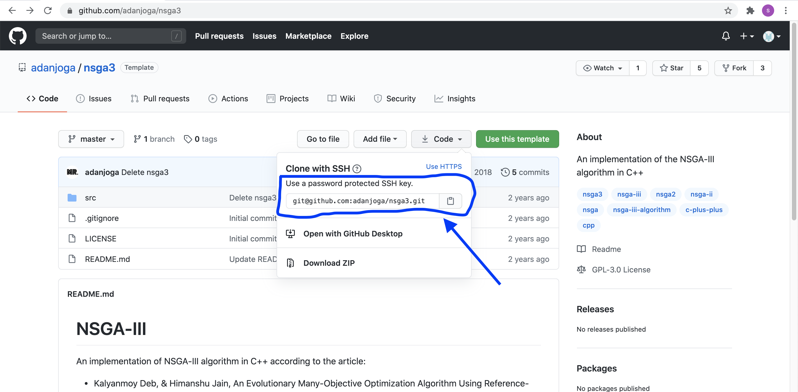Image resolution: width=798 pixels, height=392 pixels.
Task: Click the Go to file button
Action: pos(323,139)
